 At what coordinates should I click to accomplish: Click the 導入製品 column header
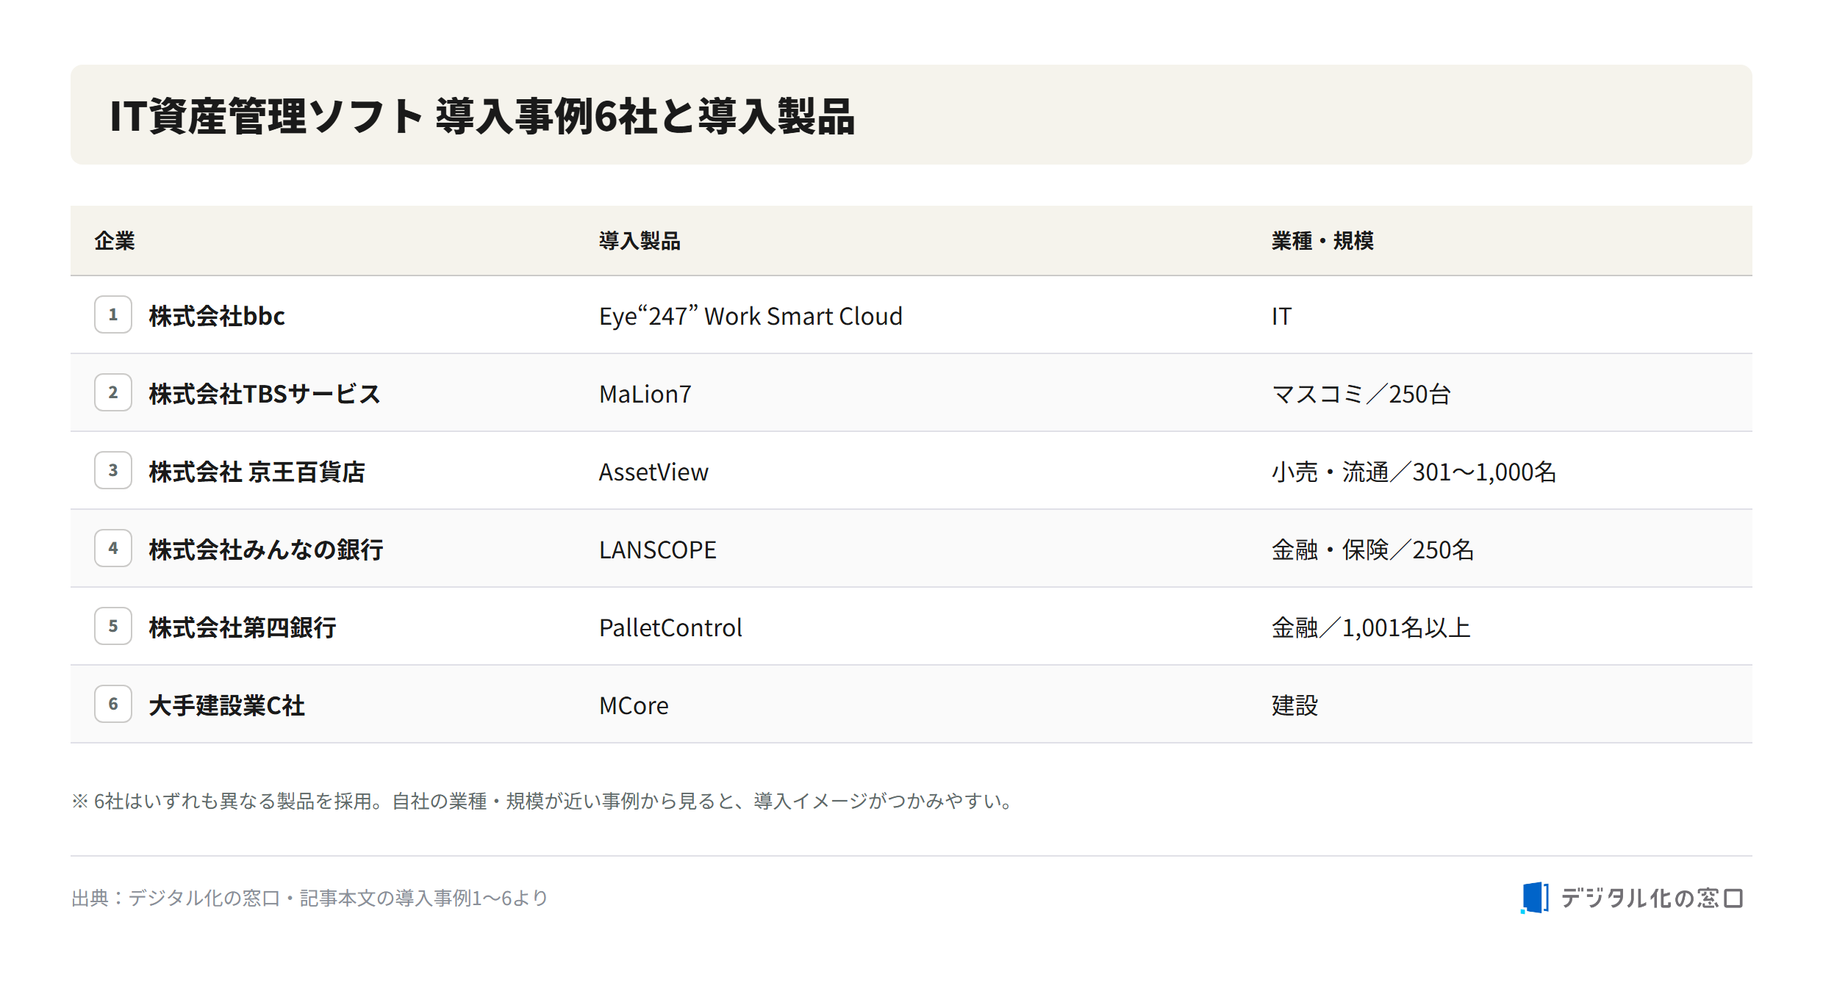click(640, 241)
